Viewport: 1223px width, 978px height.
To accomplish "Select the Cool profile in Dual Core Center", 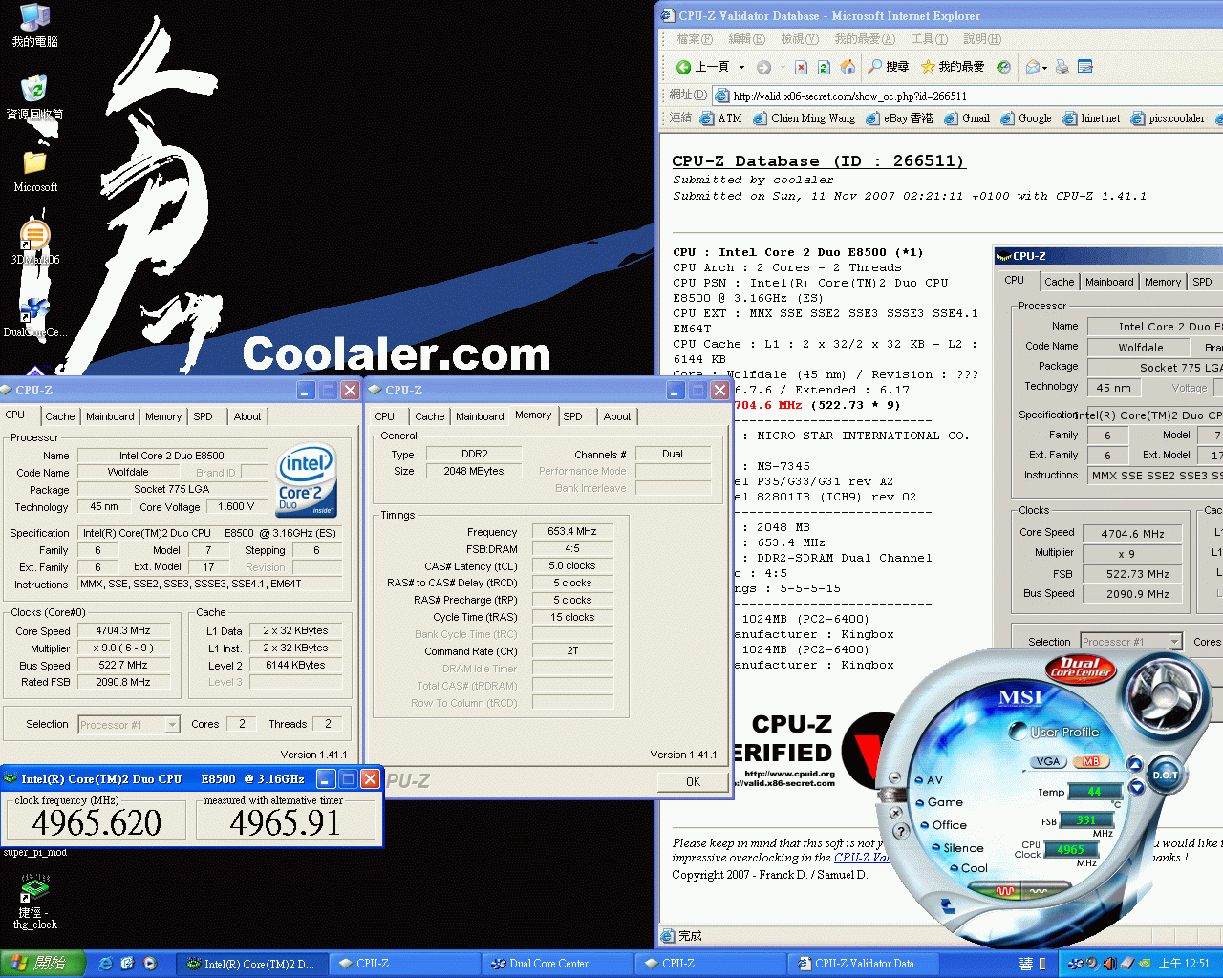I will 969,868.
